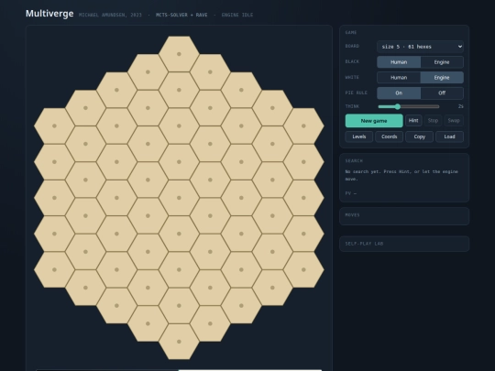Copy the game position
Viewport: 495px width, 371px height.
tap(419, 136)
